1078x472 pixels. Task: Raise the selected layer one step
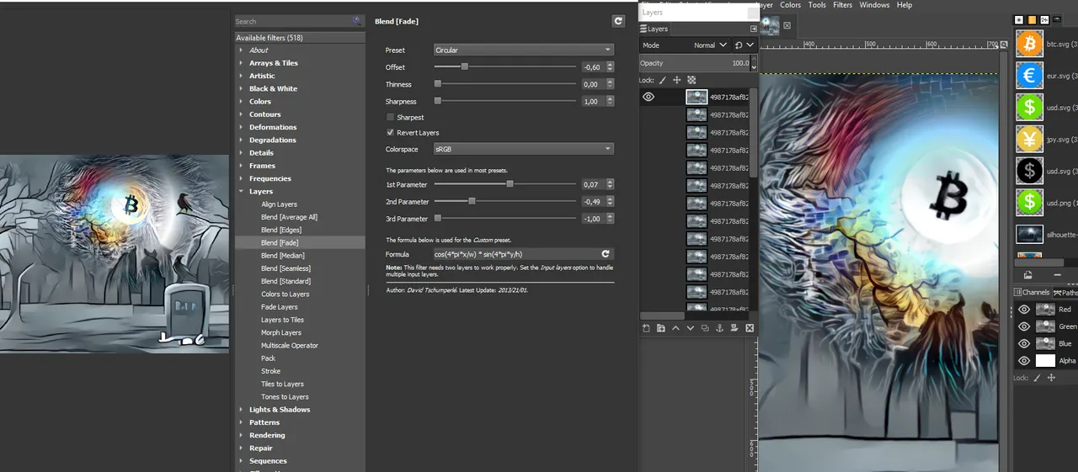coord(675,328)
